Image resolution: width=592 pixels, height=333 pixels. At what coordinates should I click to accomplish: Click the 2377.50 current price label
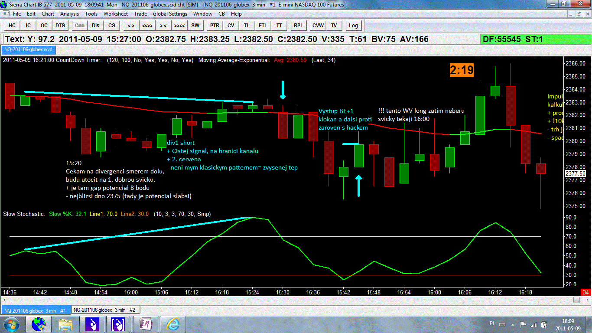(576, 173)
